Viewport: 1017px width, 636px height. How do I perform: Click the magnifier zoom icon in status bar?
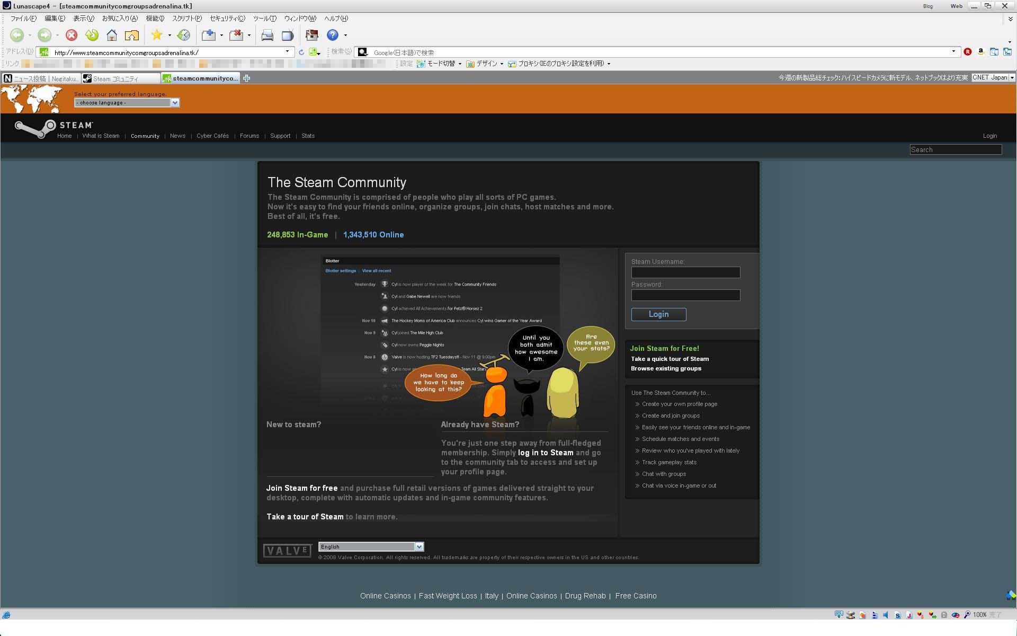coord(967,615)
